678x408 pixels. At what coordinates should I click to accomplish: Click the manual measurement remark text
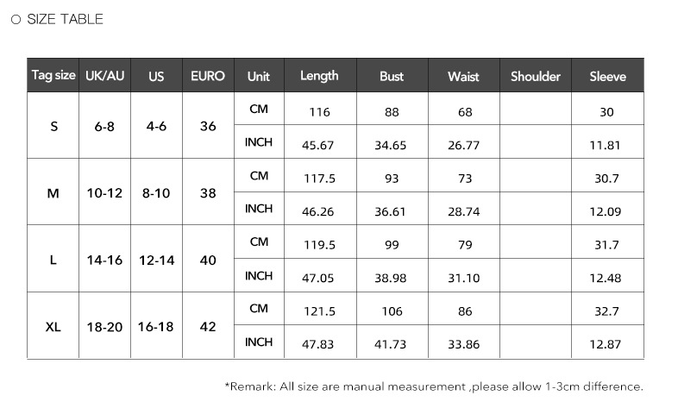pos(434,386)
